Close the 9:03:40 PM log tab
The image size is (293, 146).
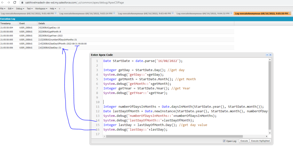[173, 13]
